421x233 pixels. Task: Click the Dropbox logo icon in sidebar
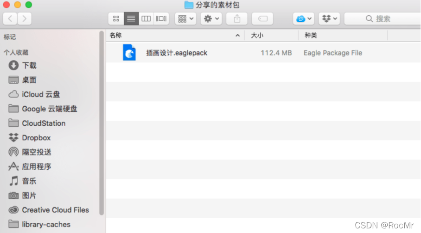(13, 137)
